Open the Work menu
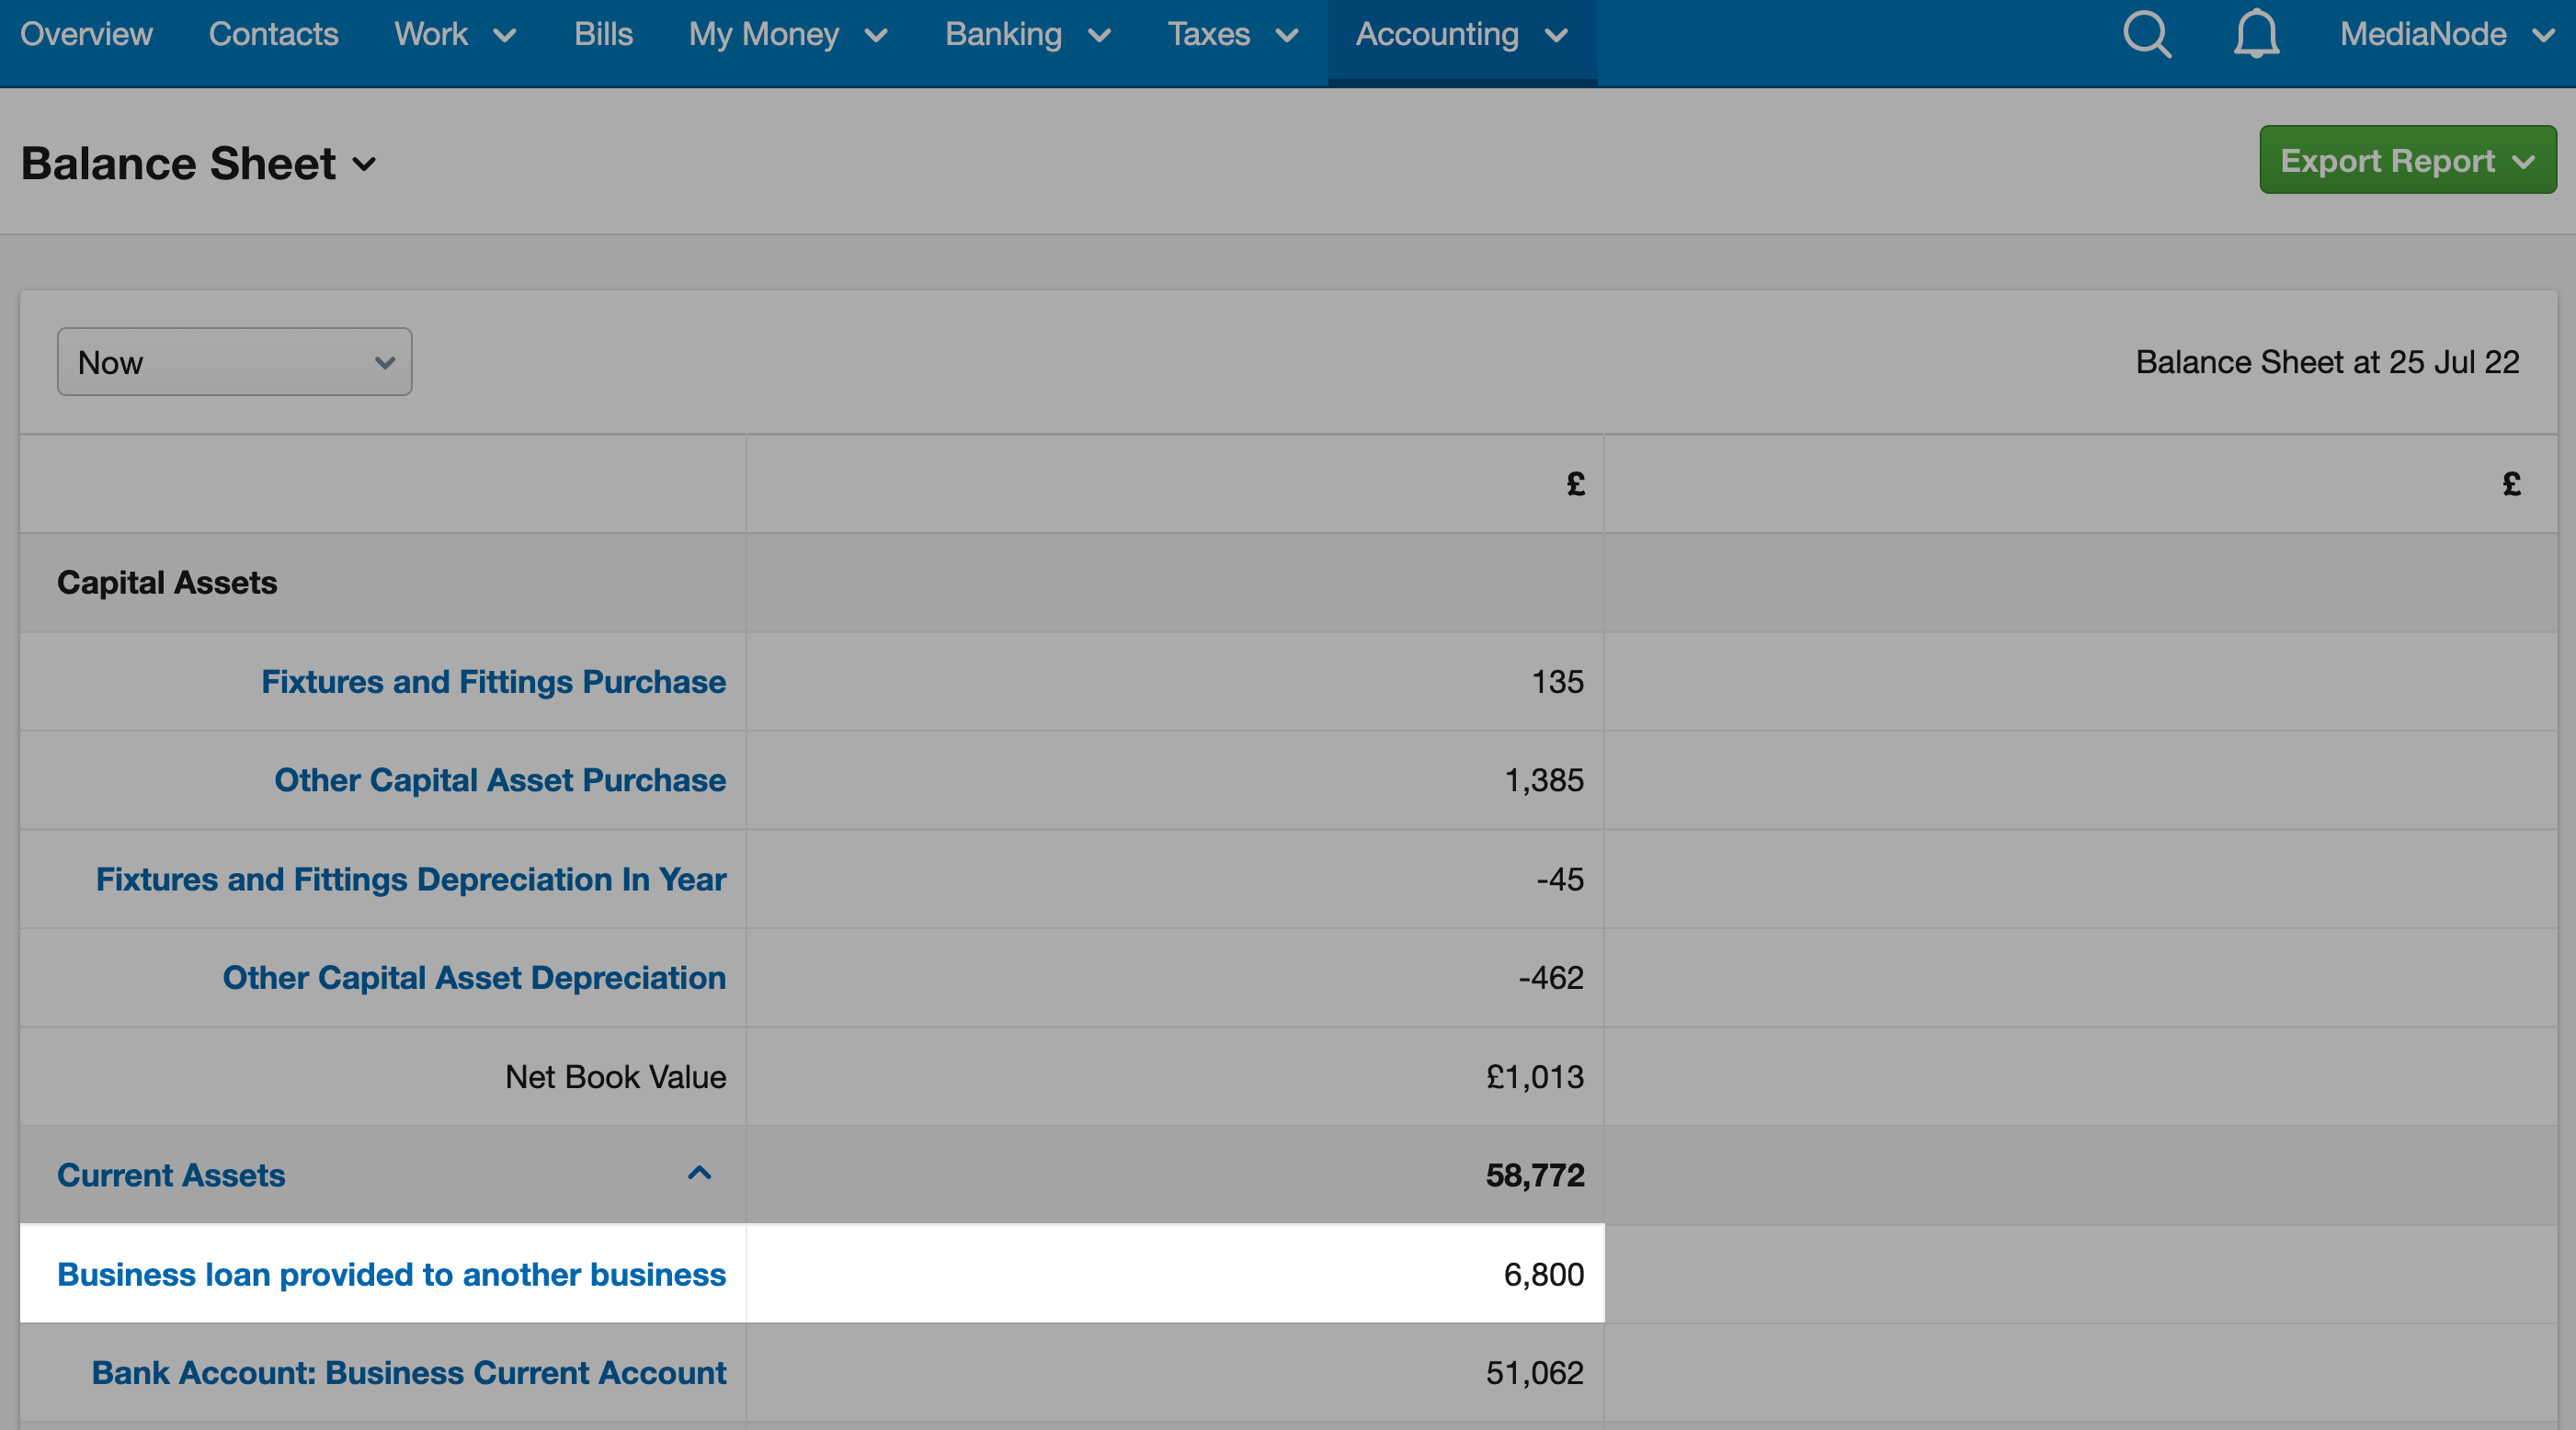2576x1430 pixels. pos(455,35)
